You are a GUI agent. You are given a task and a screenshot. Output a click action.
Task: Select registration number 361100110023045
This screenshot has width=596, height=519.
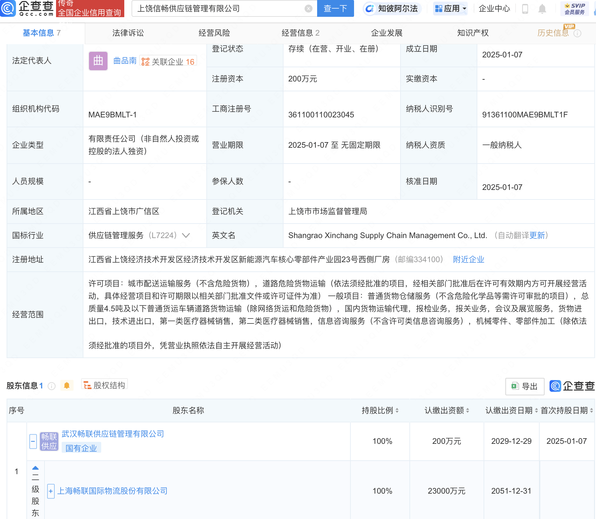[321, 115]
